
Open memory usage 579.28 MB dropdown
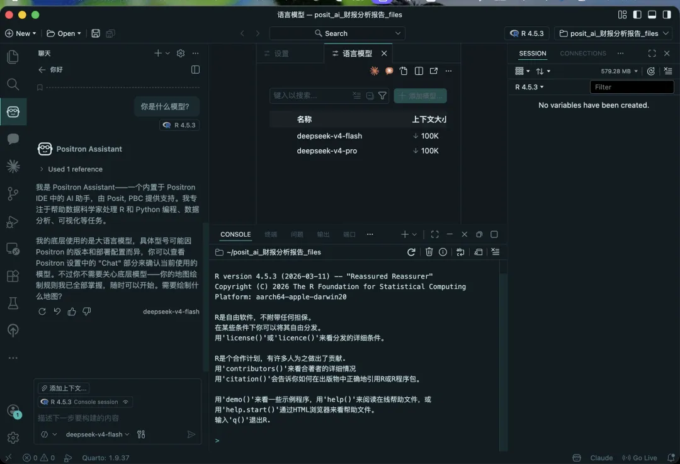(x=620, y=71)
